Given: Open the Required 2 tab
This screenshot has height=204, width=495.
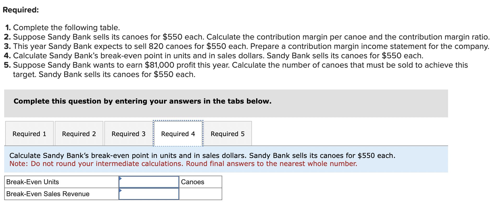Looking at the screenshot, I should [x=79, y=133].
